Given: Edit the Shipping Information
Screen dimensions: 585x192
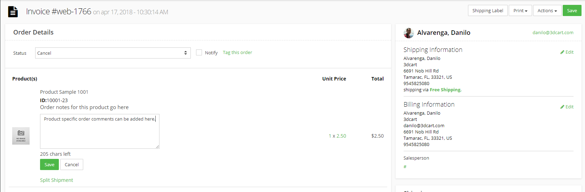Looking at the screenshot, I should coord(567,52).
